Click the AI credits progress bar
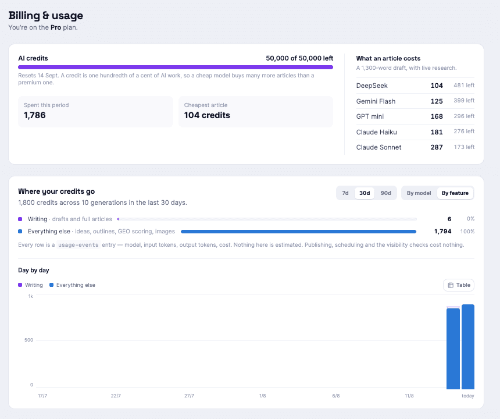 tap(176, 68)
